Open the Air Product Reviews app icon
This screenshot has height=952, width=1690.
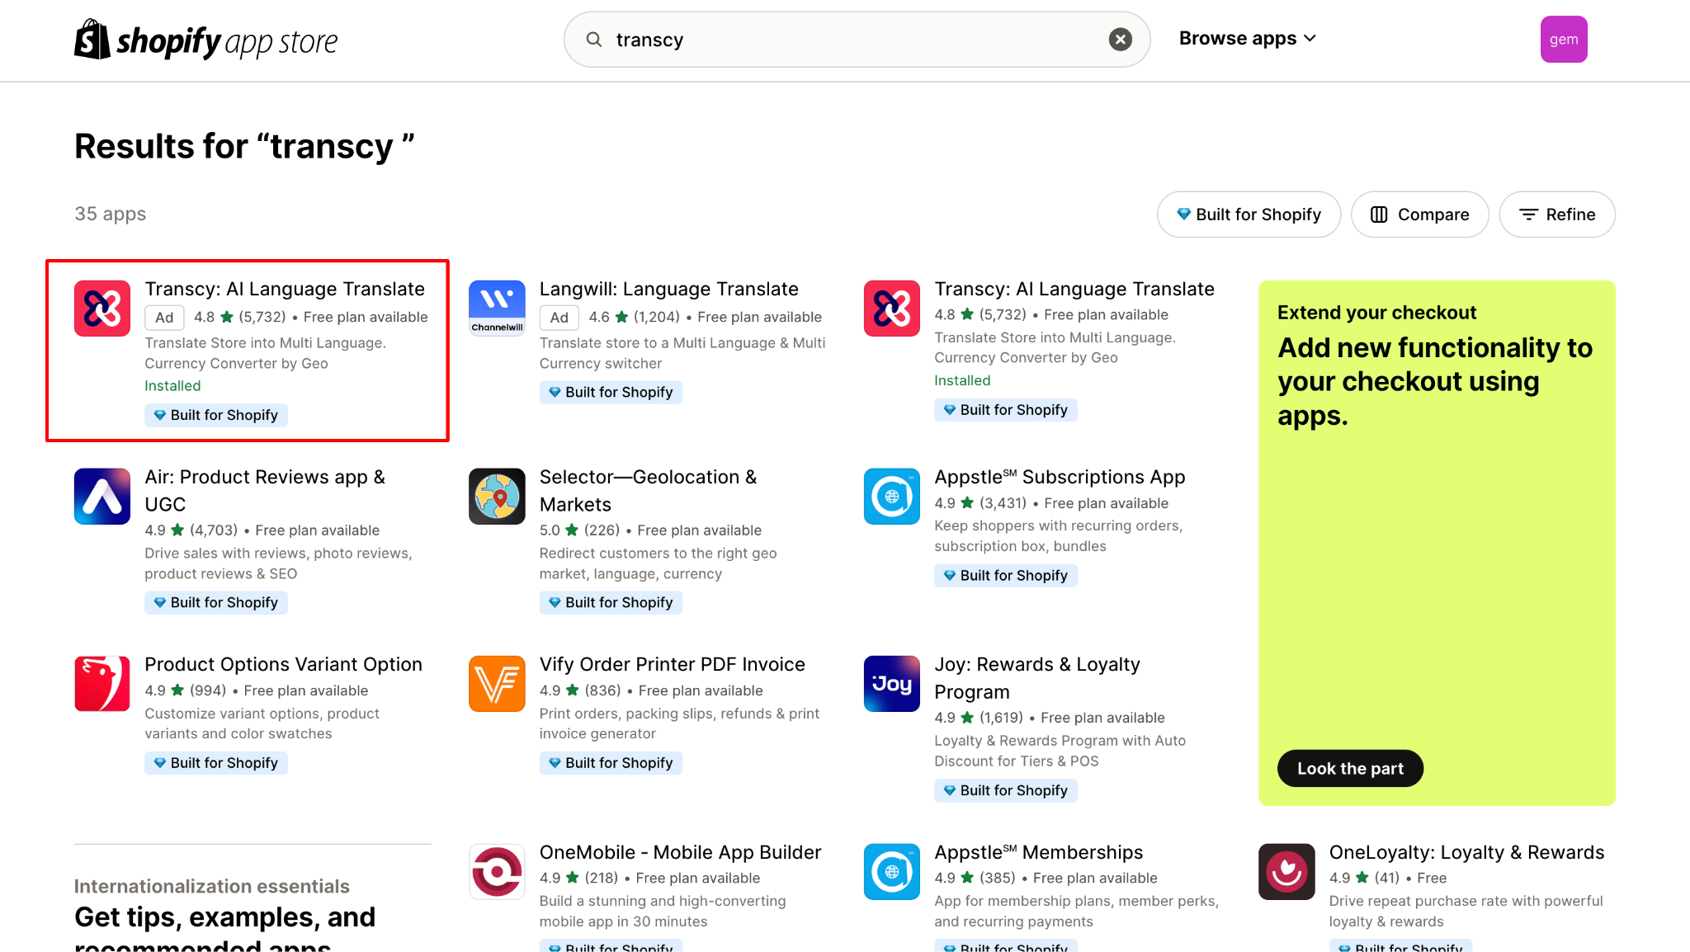(102, 497)
